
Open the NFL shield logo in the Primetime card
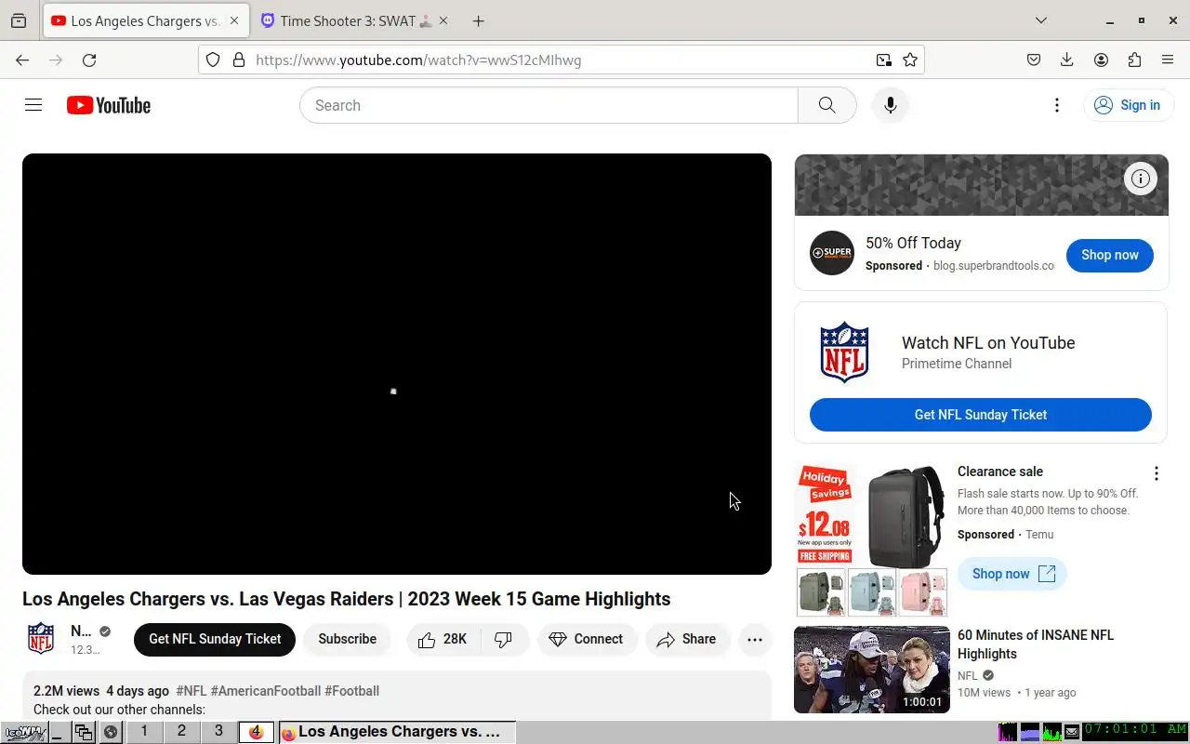pos(844,352)
